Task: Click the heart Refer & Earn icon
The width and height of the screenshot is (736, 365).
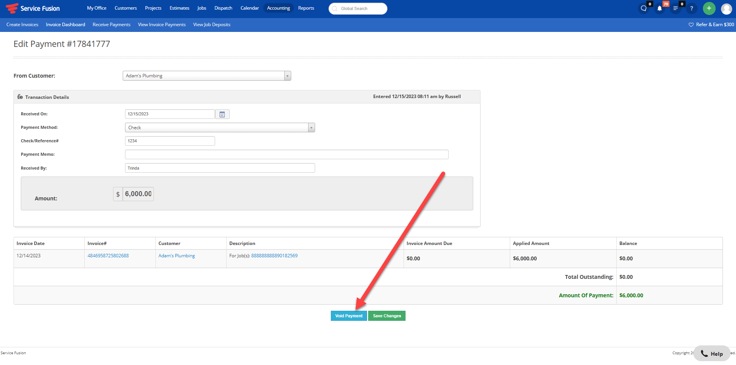Action: (x=691, y=25)
